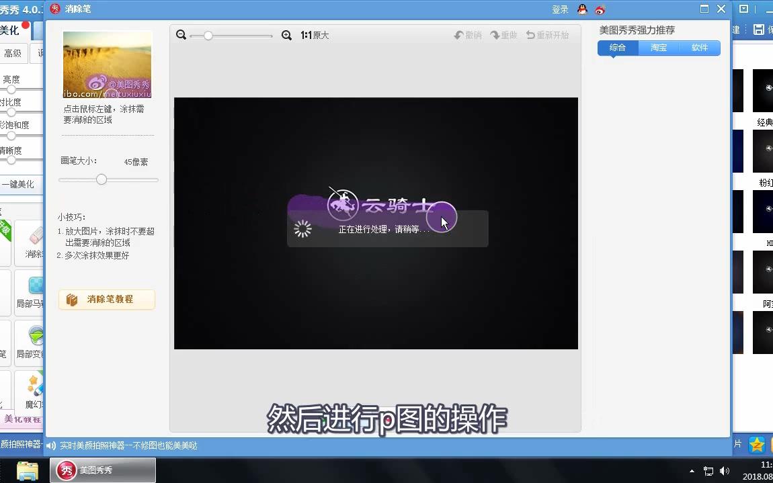Click the zoom-in magnifier icon
Screen dimensions: 773x483
coord(286,34)
